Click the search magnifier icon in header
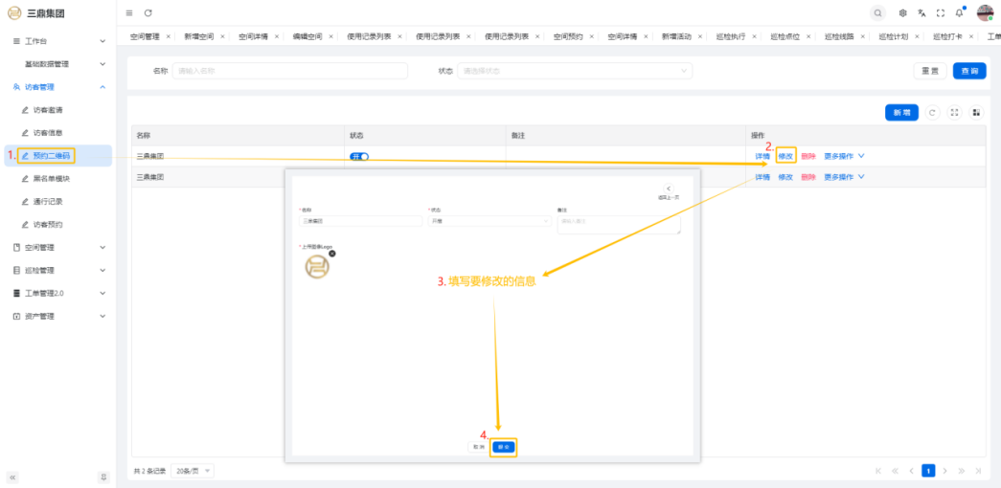The height and width of the screenshot is (488, 1001). coord(877,12)
